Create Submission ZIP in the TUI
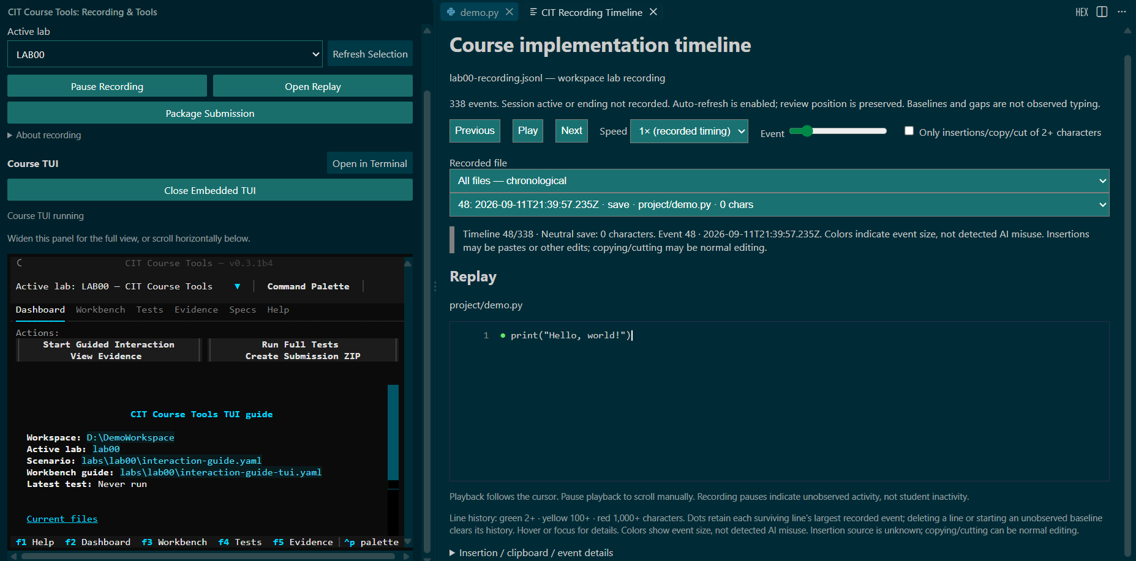Viewport: 1136px width, 561px height. [x=303, y=356]
